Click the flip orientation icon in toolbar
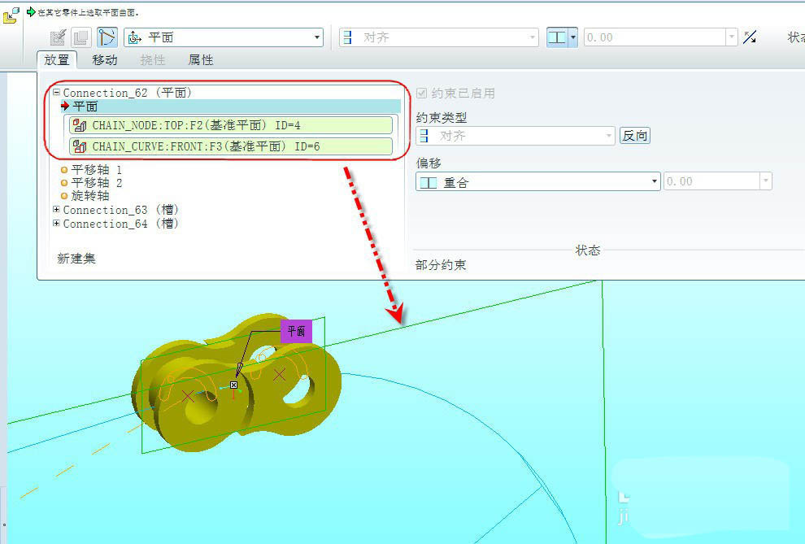This screenshot has height=544, width=805. pos(750,37)
